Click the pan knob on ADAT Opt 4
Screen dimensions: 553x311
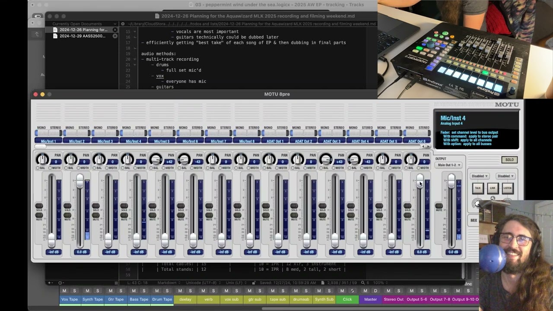tap(354, 159)
